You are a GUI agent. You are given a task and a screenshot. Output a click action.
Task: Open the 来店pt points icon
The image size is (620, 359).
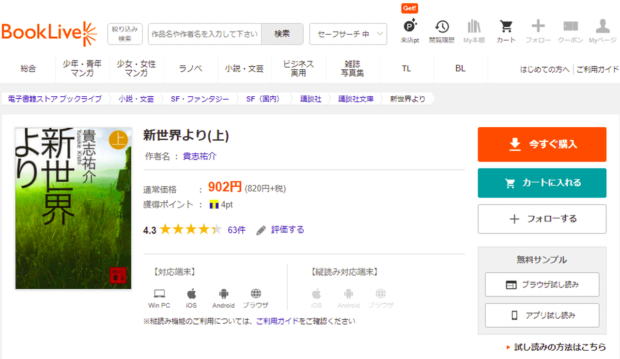410,31
